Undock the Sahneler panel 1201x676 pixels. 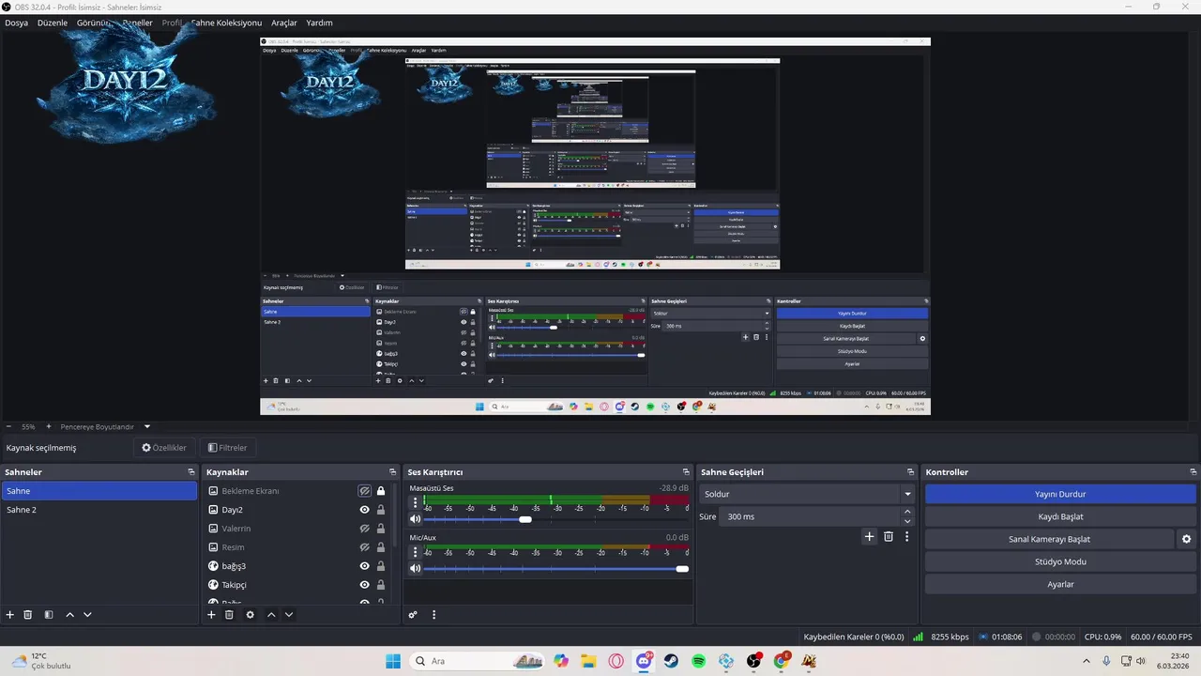click(x=191, y=472)
